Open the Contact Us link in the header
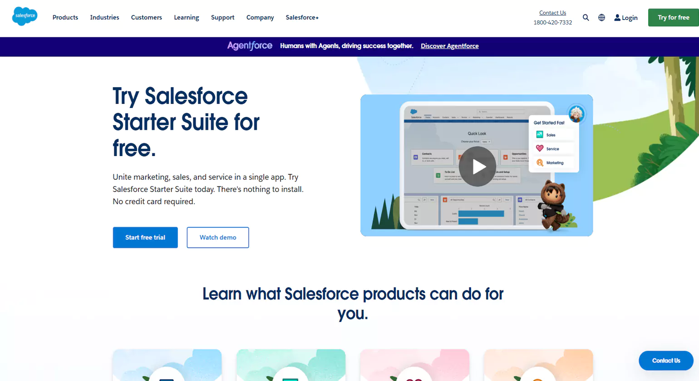The image size is (699, 381). [552, 12]
